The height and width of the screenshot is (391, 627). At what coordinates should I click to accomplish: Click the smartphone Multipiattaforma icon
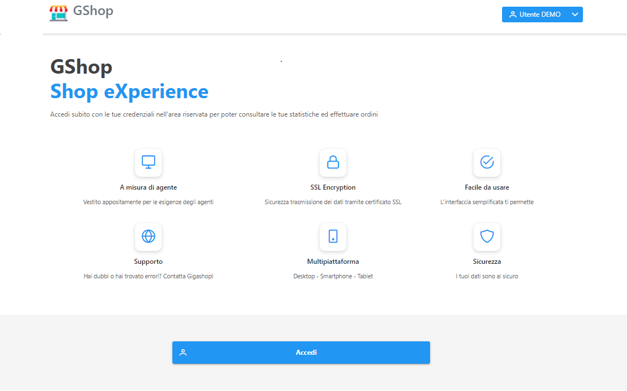pyautogui.click(x=333, y=236)
